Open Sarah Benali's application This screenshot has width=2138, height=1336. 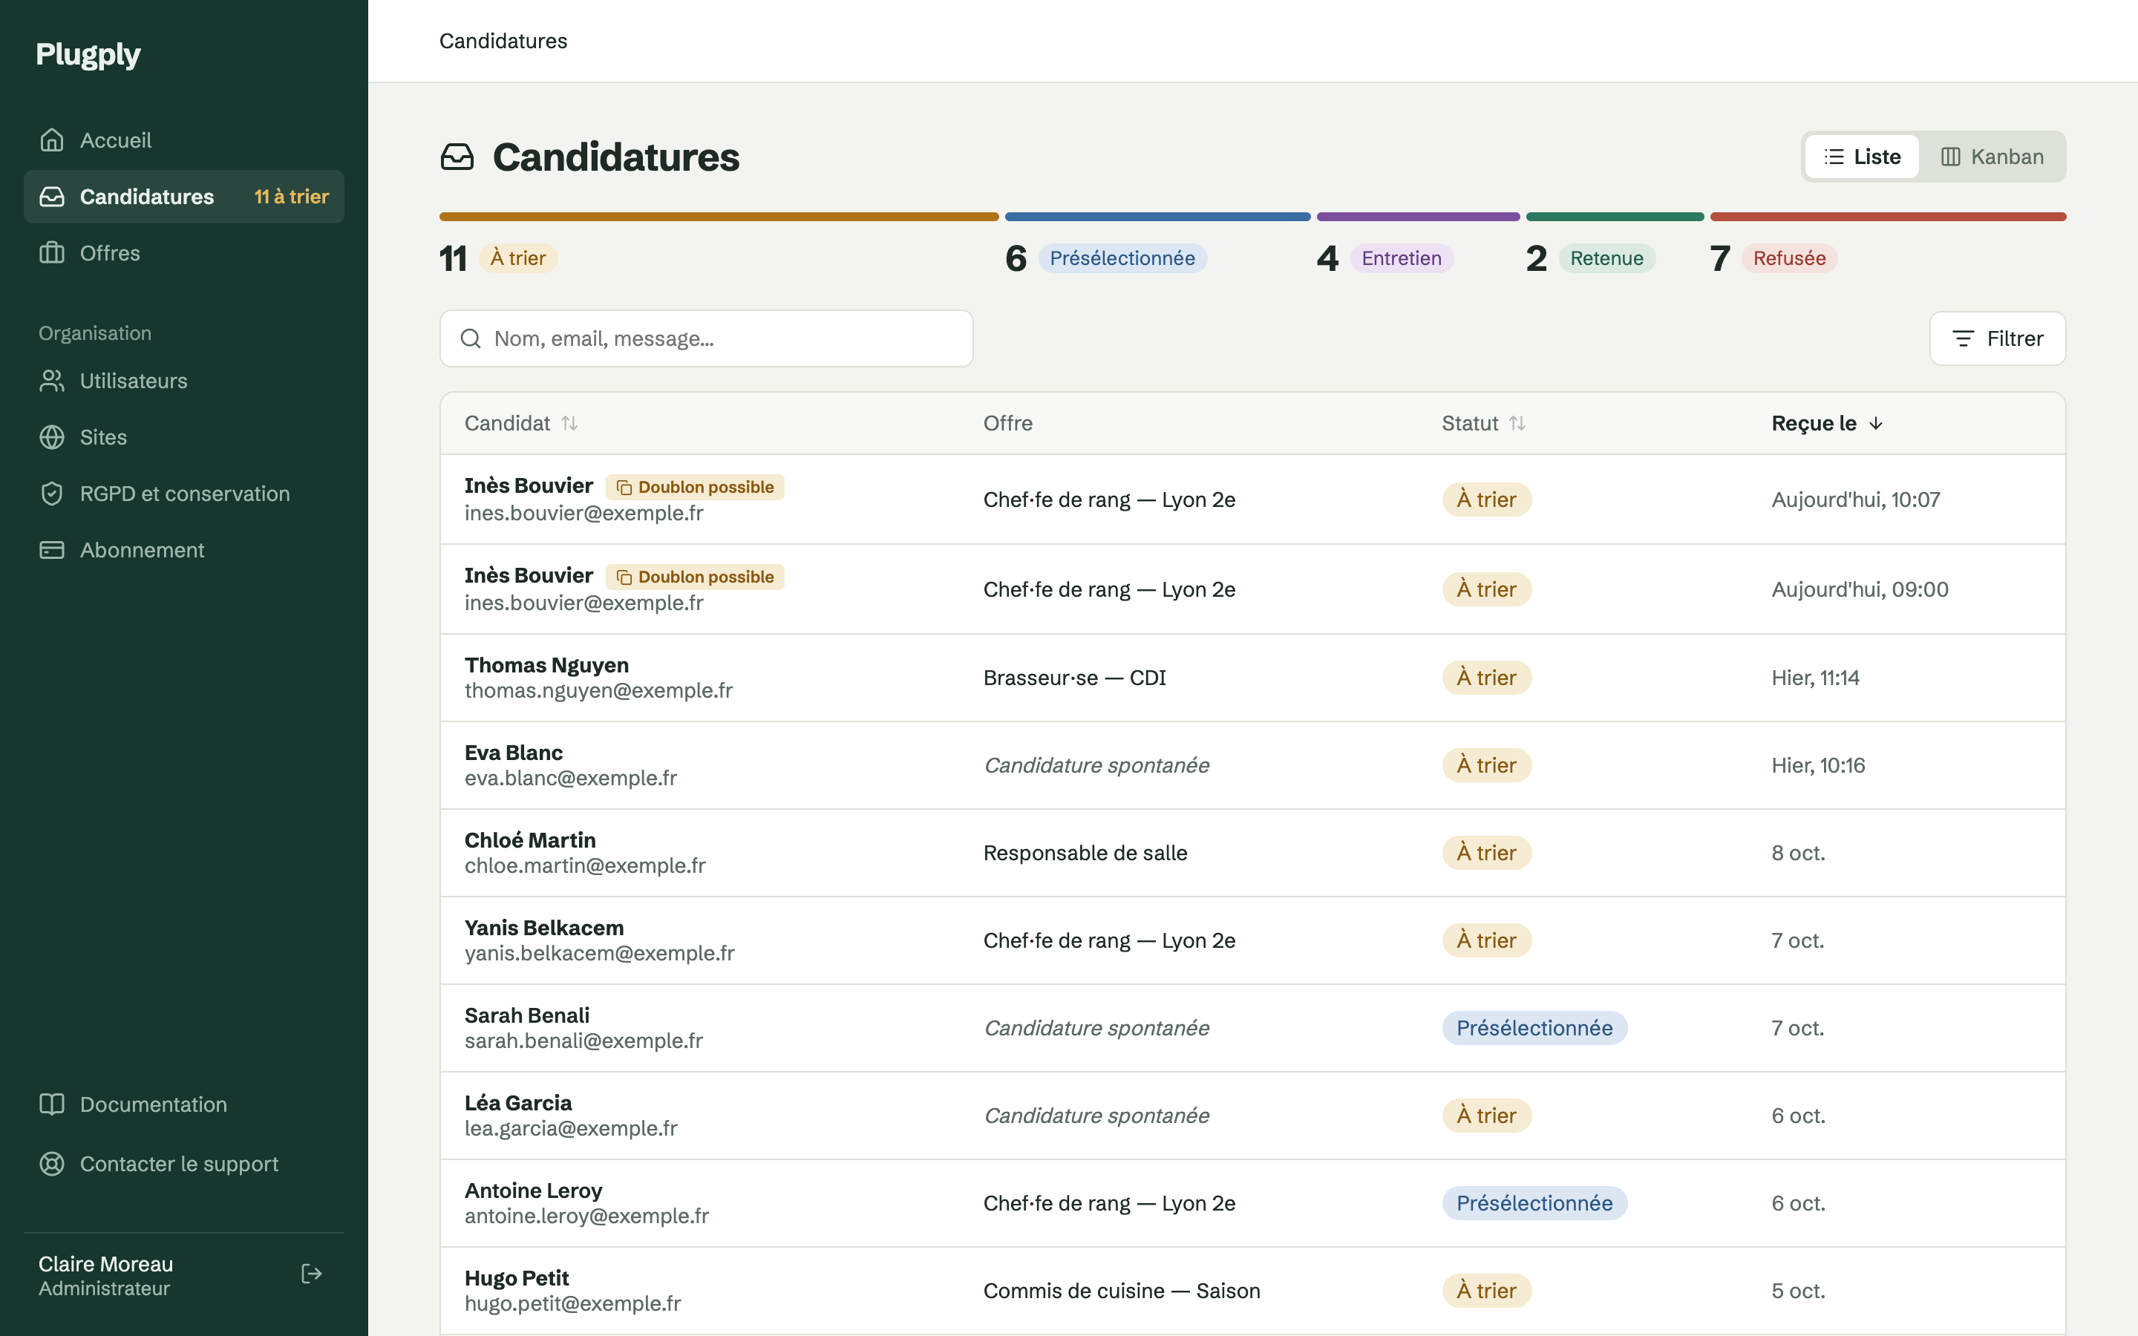click(x=1253, y=1028)
